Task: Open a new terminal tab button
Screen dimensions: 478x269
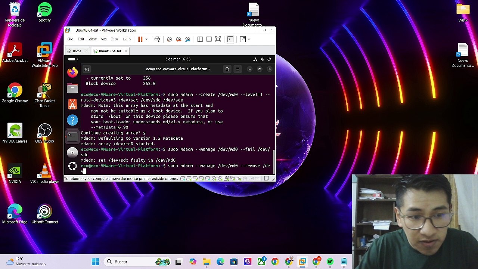Action: [87, 69]
